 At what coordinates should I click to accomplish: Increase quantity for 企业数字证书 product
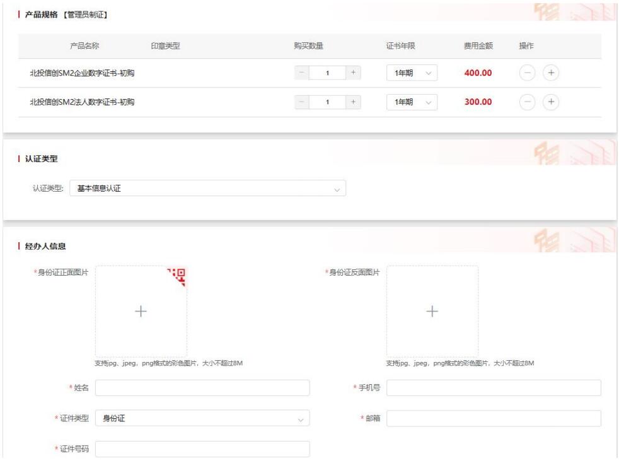pyautogui.click(x=353, y=73)
